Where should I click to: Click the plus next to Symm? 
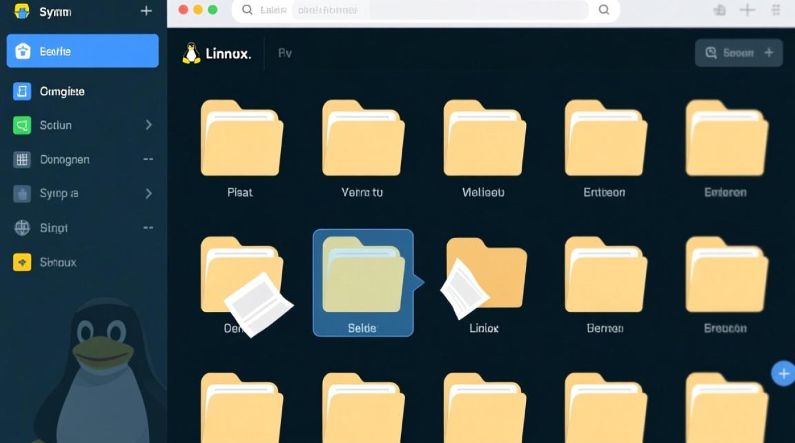tap(146, 11)
